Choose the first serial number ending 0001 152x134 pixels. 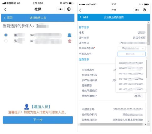(x=131, y=63)
